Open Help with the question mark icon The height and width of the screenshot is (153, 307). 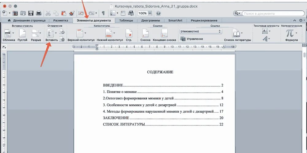(x=158, y=13)
